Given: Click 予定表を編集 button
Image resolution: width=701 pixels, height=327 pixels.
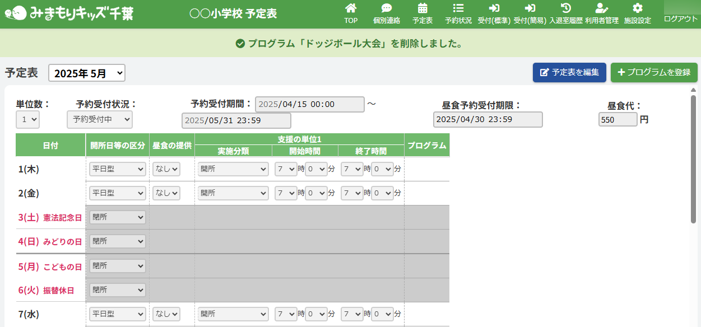Looking at the screenshot, I should point(569,72).
